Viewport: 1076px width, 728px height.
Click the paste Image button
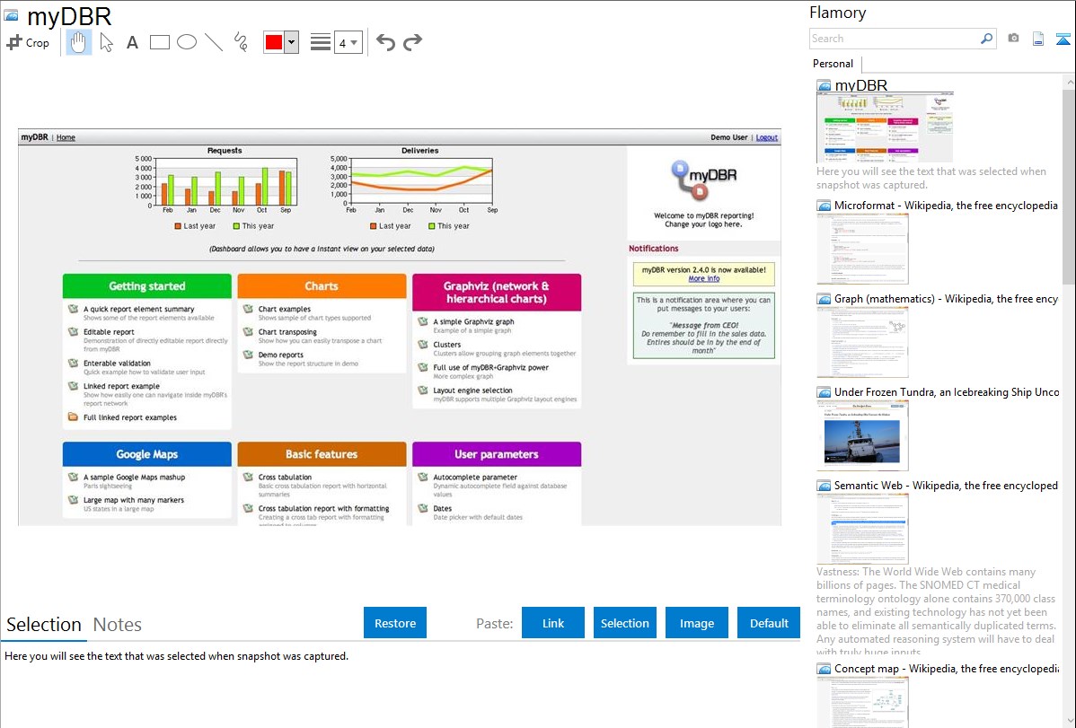pos(696,623)
